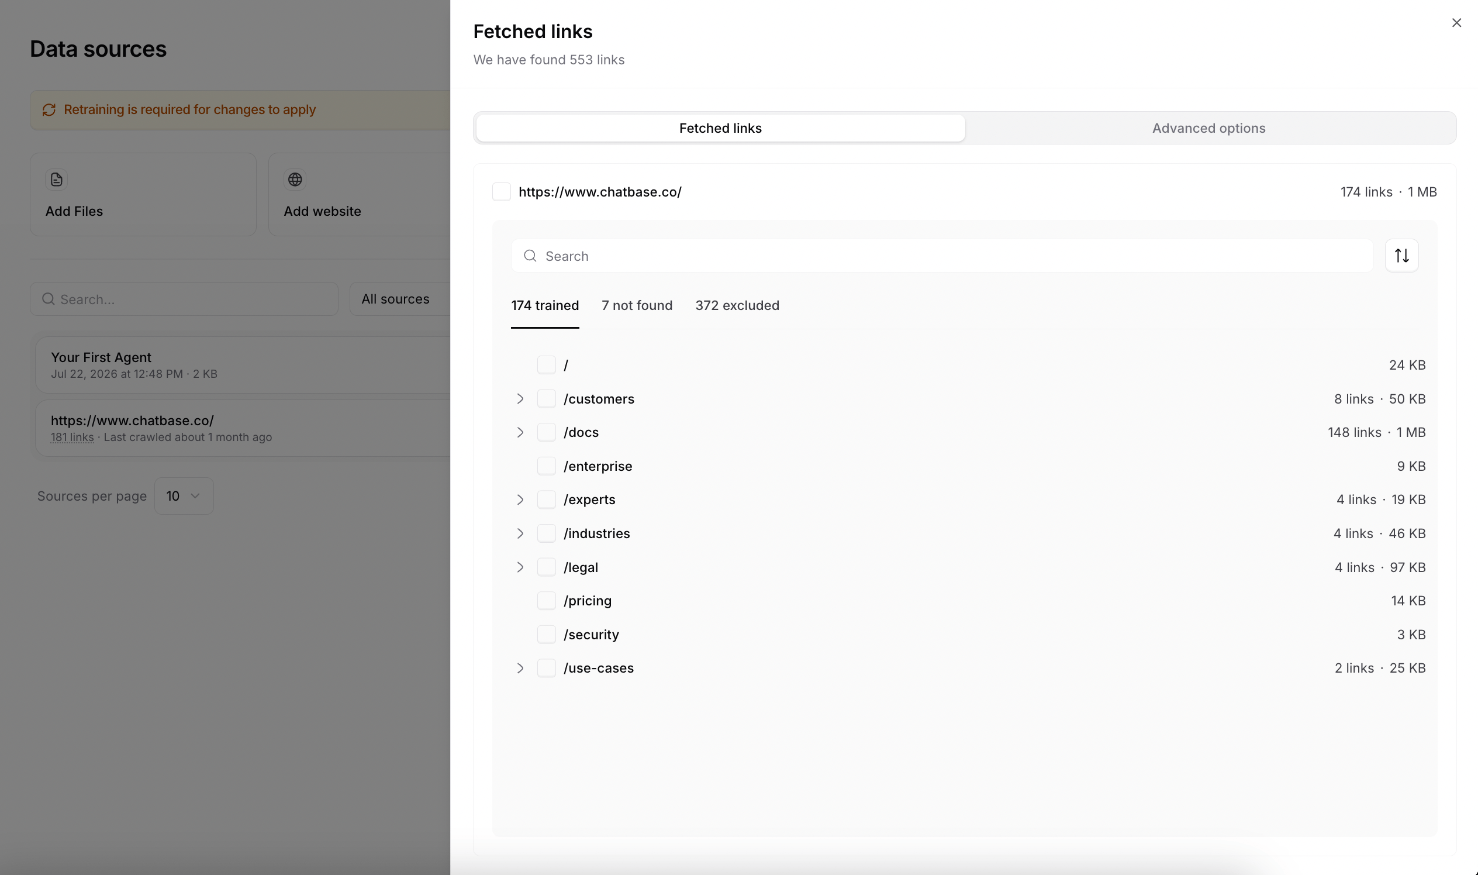Expand the /docs folder
The width and height of the screenshot is (1478, 875).
click(x=520, y=432)
